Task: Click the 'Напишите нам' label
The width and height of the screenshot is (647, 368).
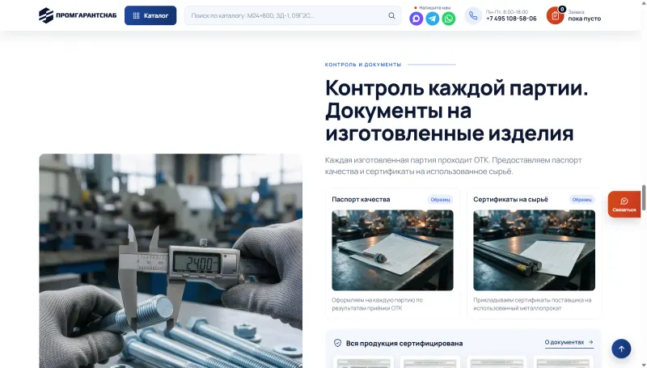Action: pyautogui.click(x=434, y=8)
